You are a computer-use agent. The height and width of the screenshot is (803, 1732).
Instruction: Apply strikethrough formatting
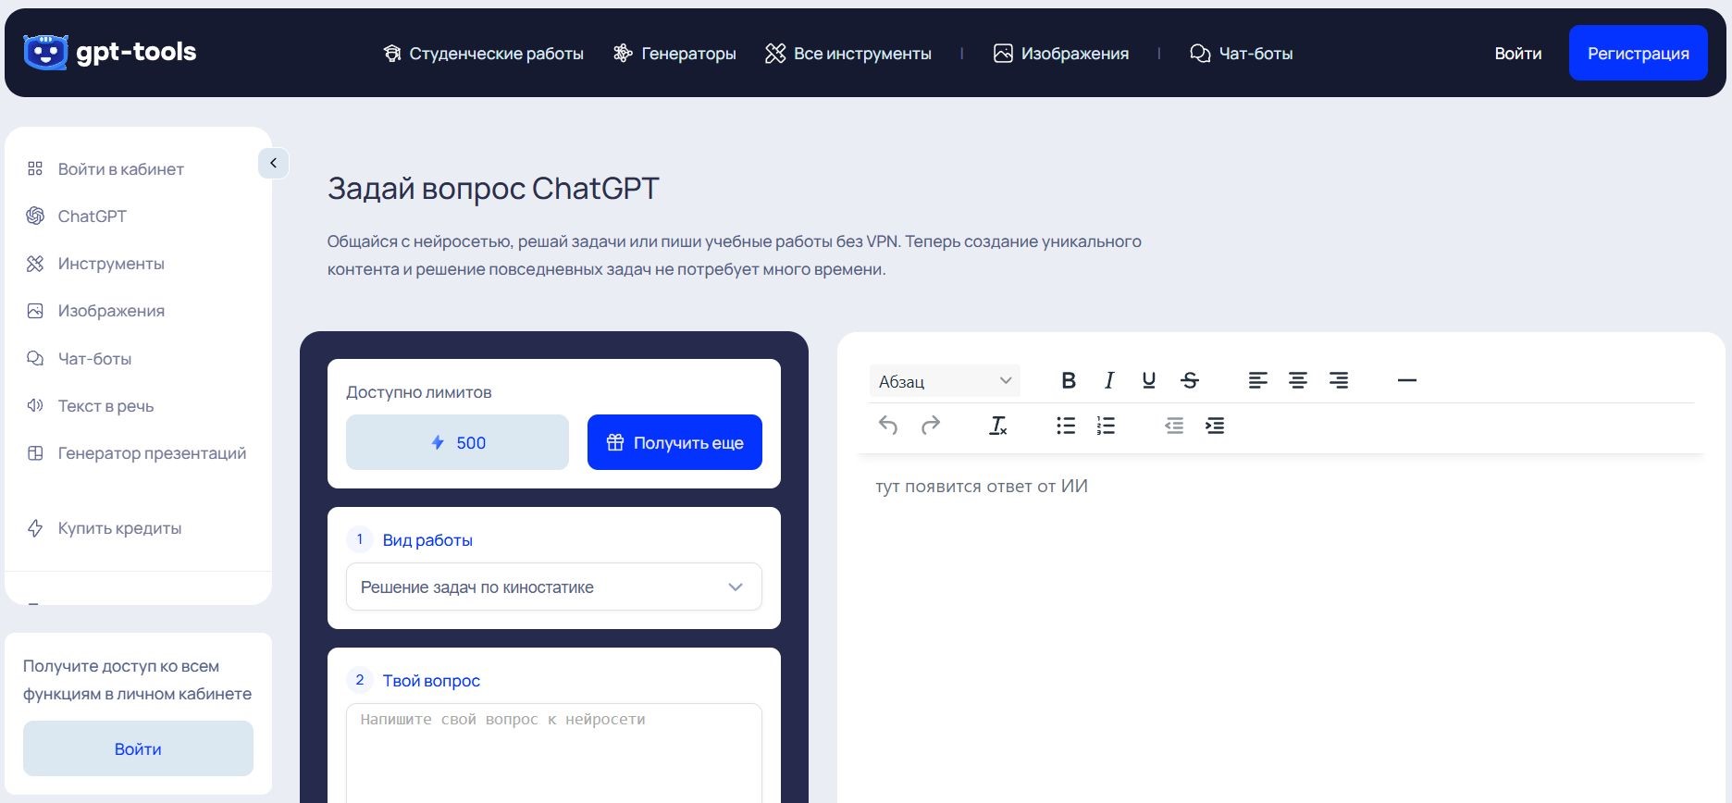pos(1190,380)
